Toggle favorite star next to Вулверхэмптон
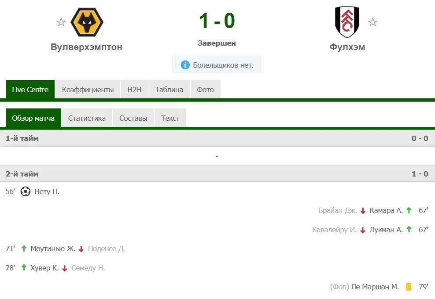The image size is (435, 299). tap(61, 22)
